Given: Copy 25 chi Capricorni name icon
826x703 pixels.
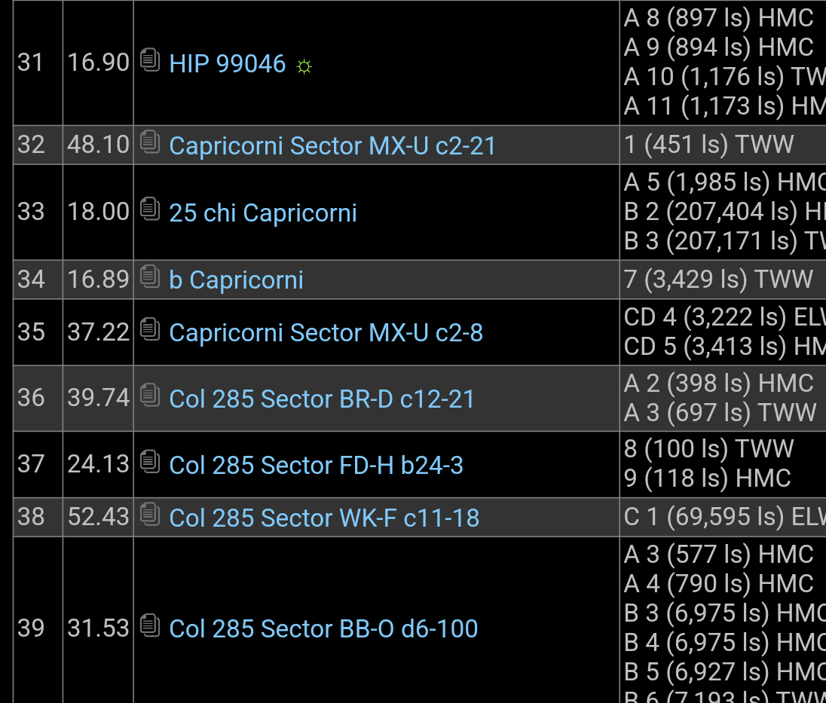Looking at the screenshot, I should point(150,209).
